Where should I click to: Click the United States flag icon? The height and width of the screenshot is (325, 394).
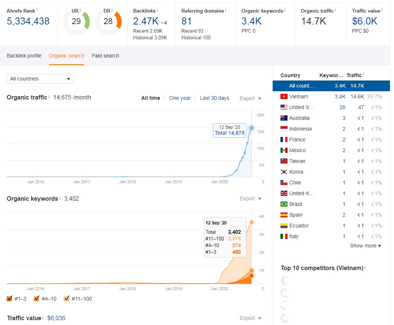pyautogui.click(x=284, y=107)
